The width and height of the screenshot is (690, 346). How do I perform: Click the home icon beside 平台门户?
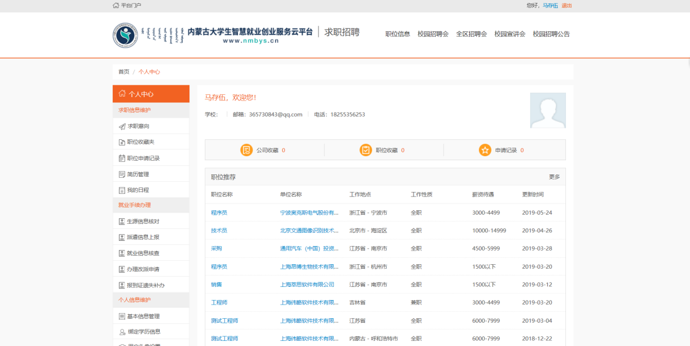pyautogui.click(x=116, y=5)
